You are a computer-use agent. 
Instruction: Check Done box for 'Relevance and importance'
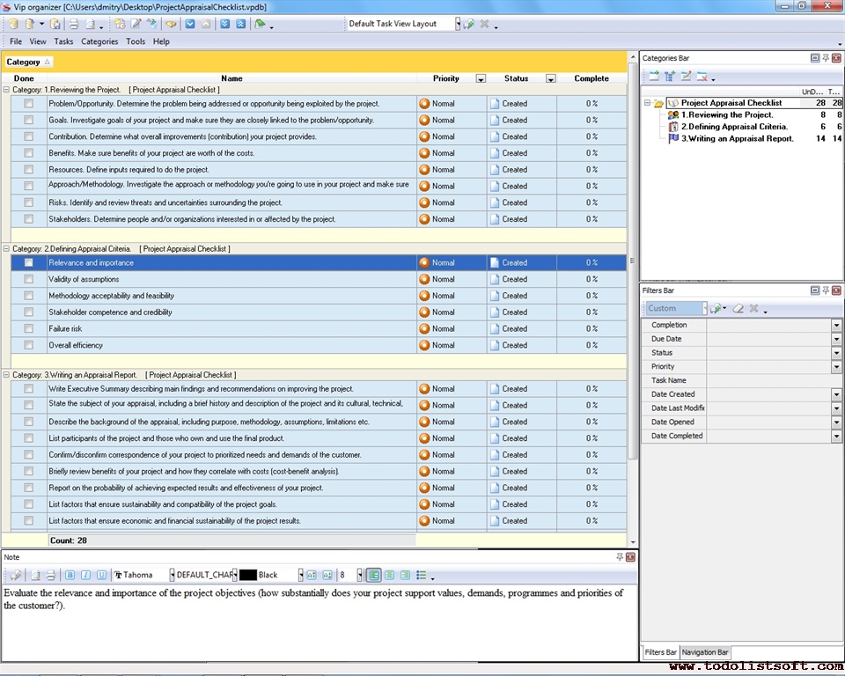pyautogui.click(x=29, y=262)
